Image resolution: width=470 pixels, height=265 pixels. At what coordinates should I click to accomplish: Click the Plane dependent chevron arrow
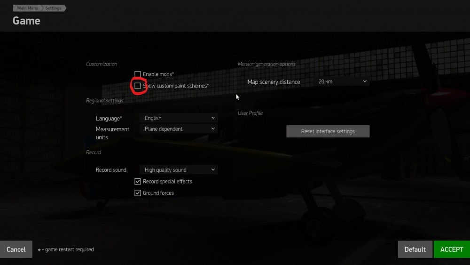pos(213,129)
